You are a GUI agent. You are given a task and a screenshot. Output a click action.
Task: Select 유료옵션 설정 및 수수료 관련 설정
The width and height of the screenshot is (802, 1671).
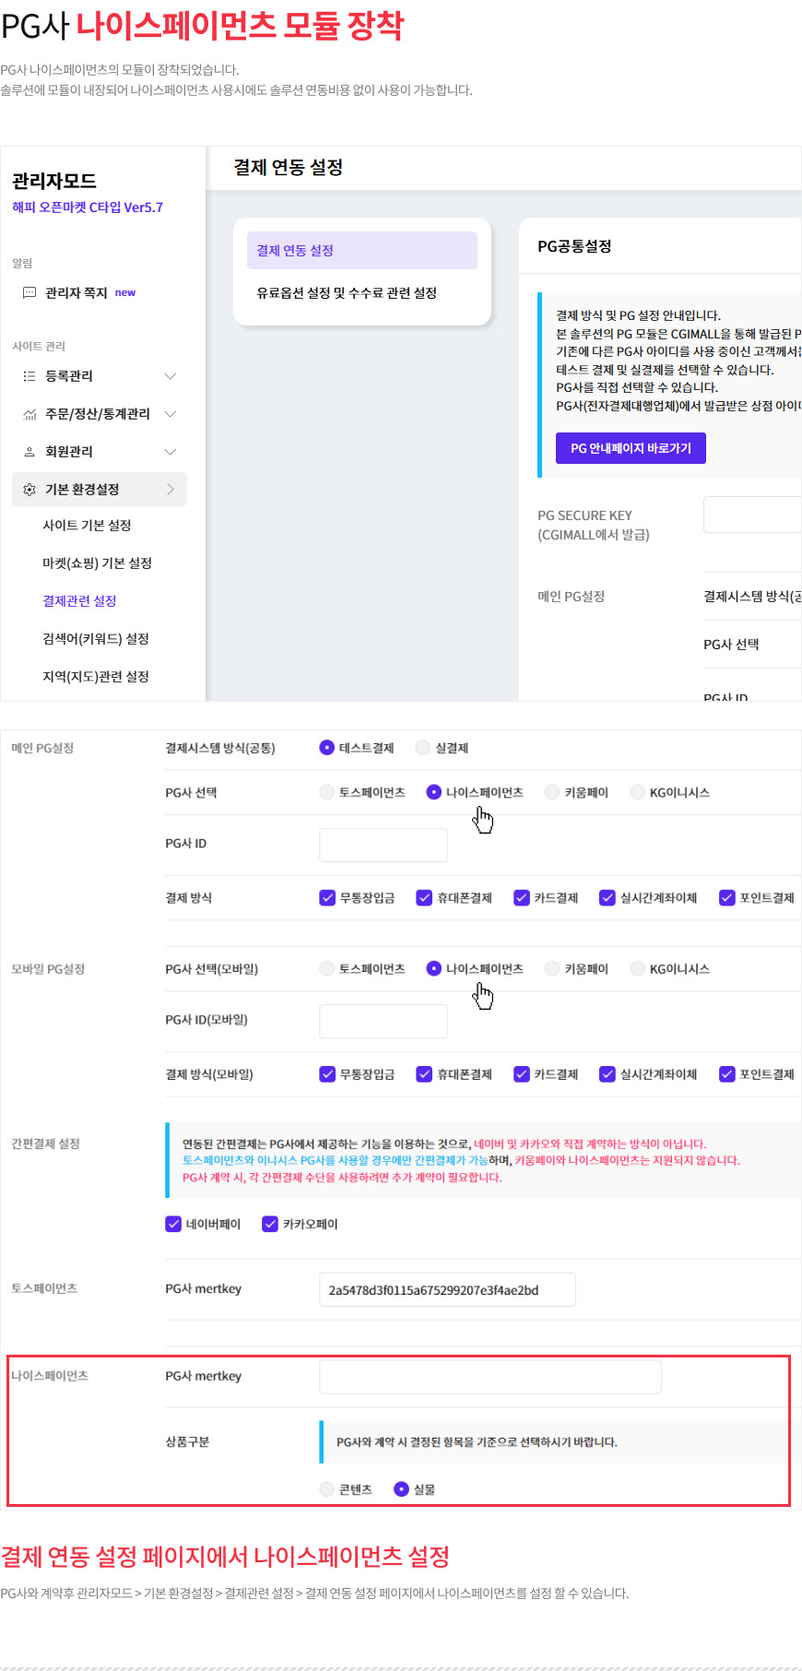(347, 293)
